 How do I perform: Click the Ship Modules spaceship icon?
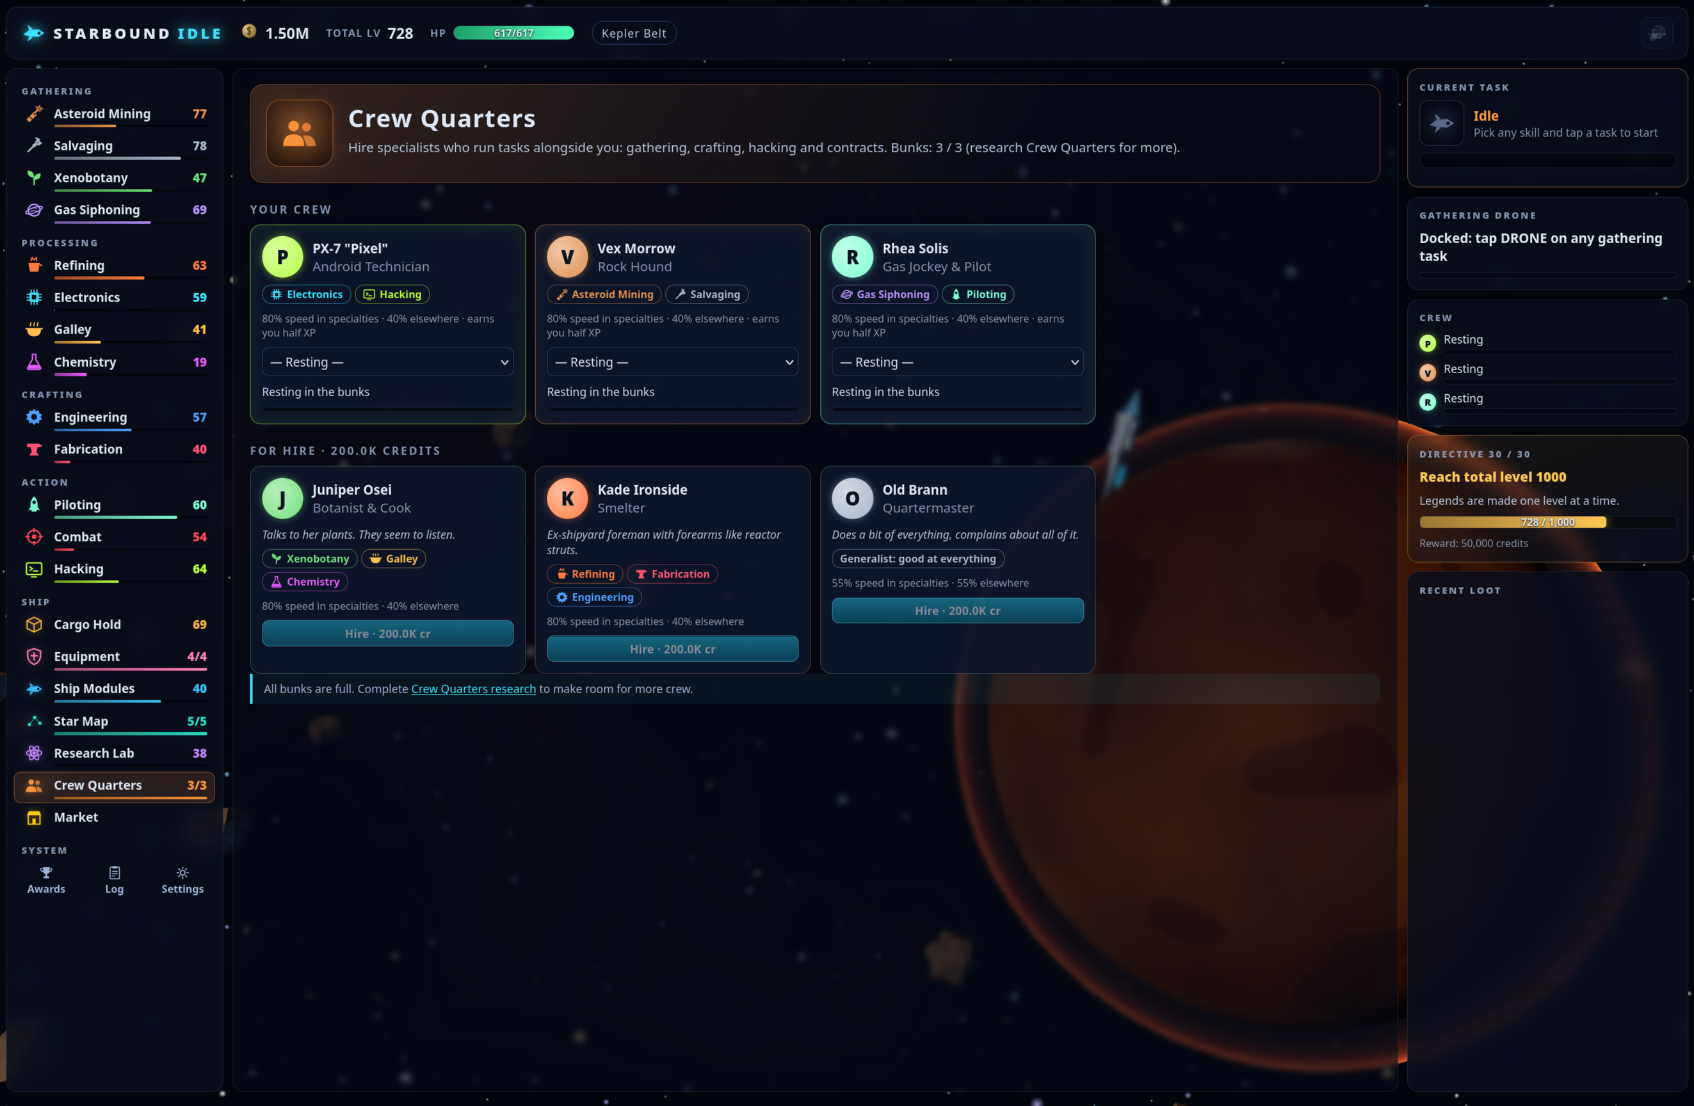pyautogui.click(x=34, y=688)
